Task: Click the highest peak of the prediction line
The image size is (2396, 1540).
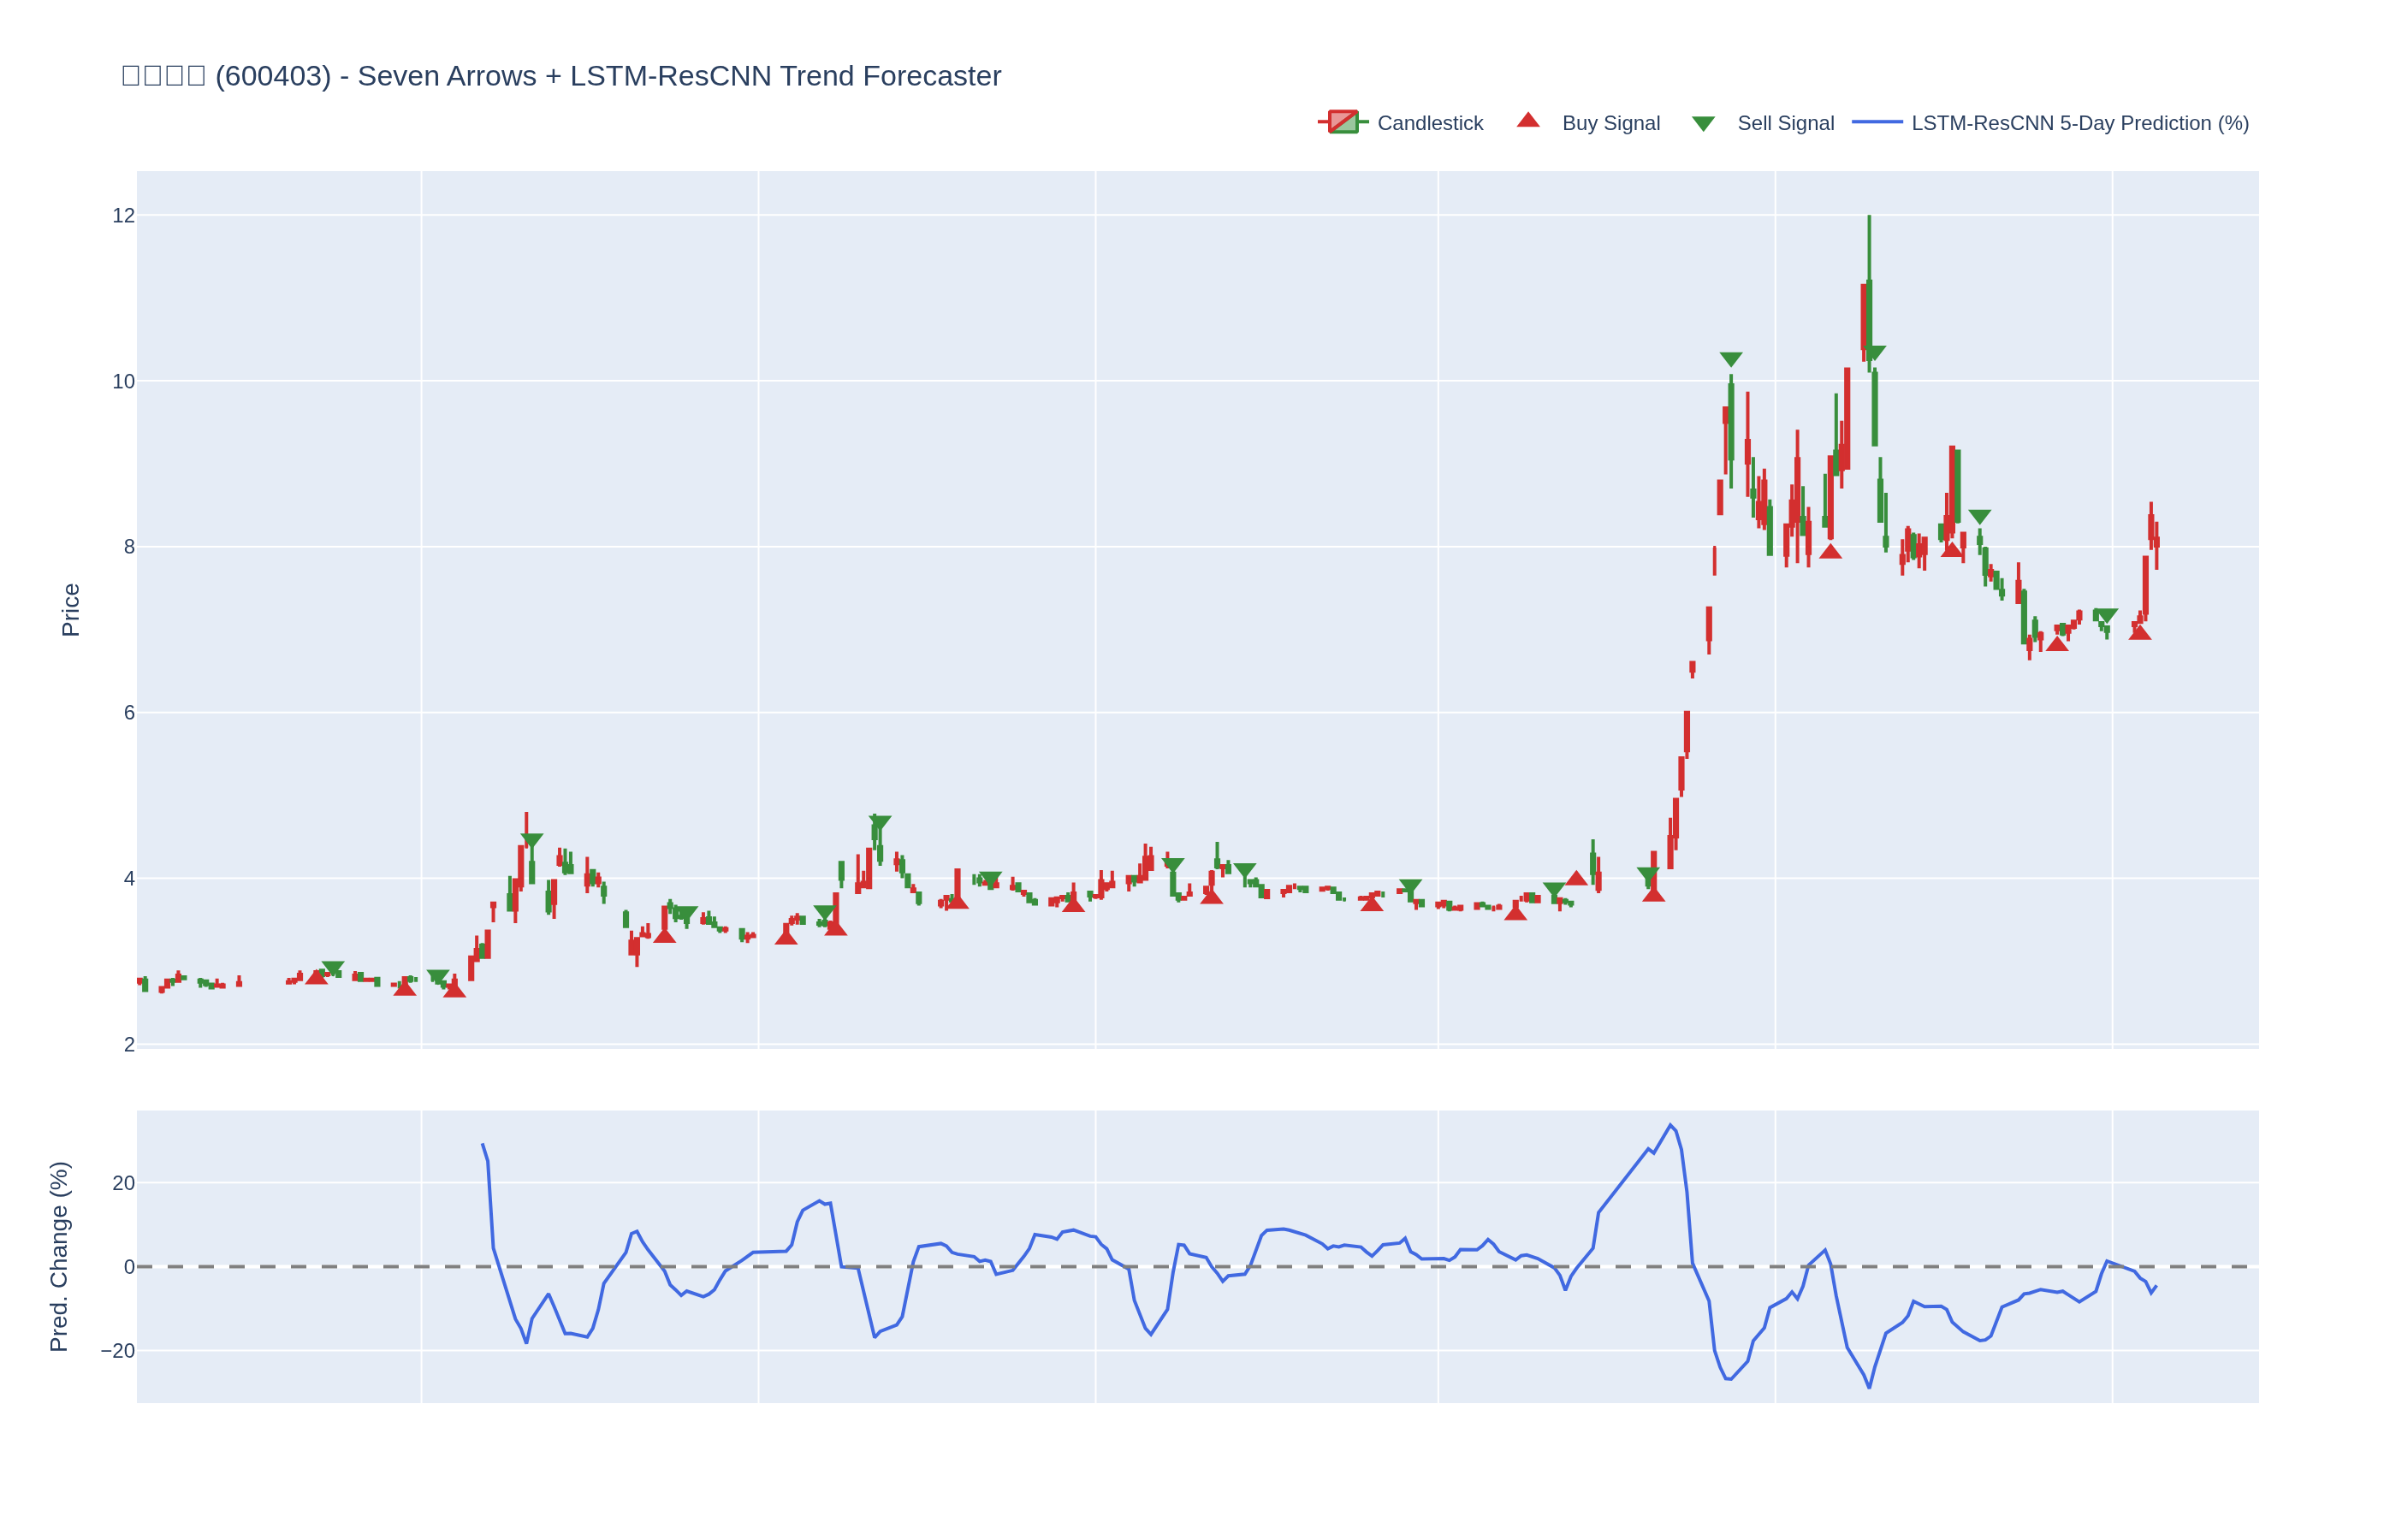Action: tap(1670, 1125)
